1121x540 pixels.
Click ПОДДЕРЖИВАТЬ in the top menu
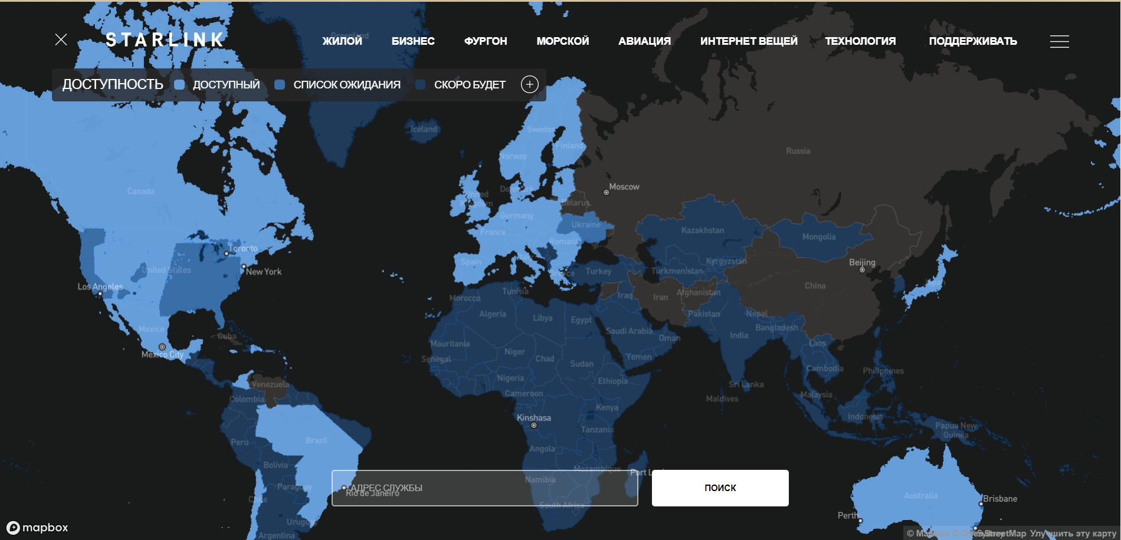pos(973,41)
